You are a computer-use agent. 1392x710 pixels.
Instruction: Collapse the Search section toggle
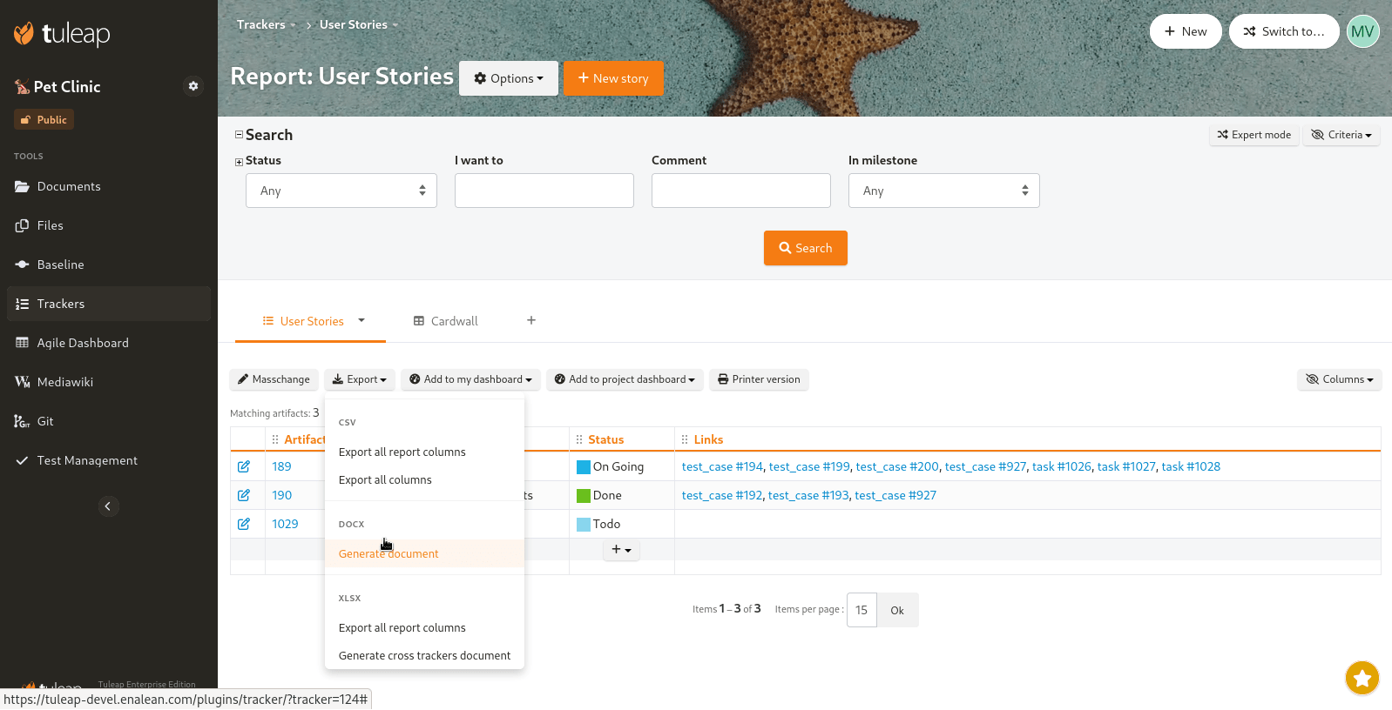click(239, 135)
